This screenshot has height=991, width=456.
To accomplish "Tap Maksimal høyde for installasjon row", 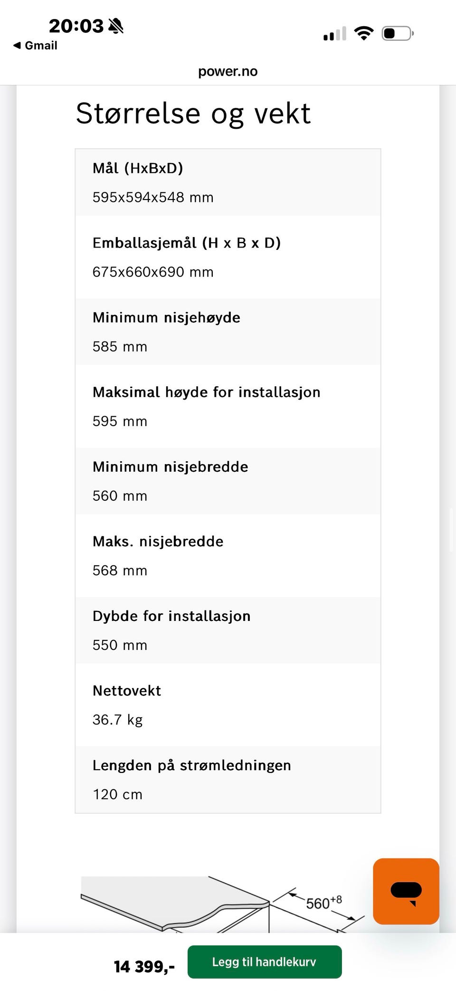I will pos(228,406).
